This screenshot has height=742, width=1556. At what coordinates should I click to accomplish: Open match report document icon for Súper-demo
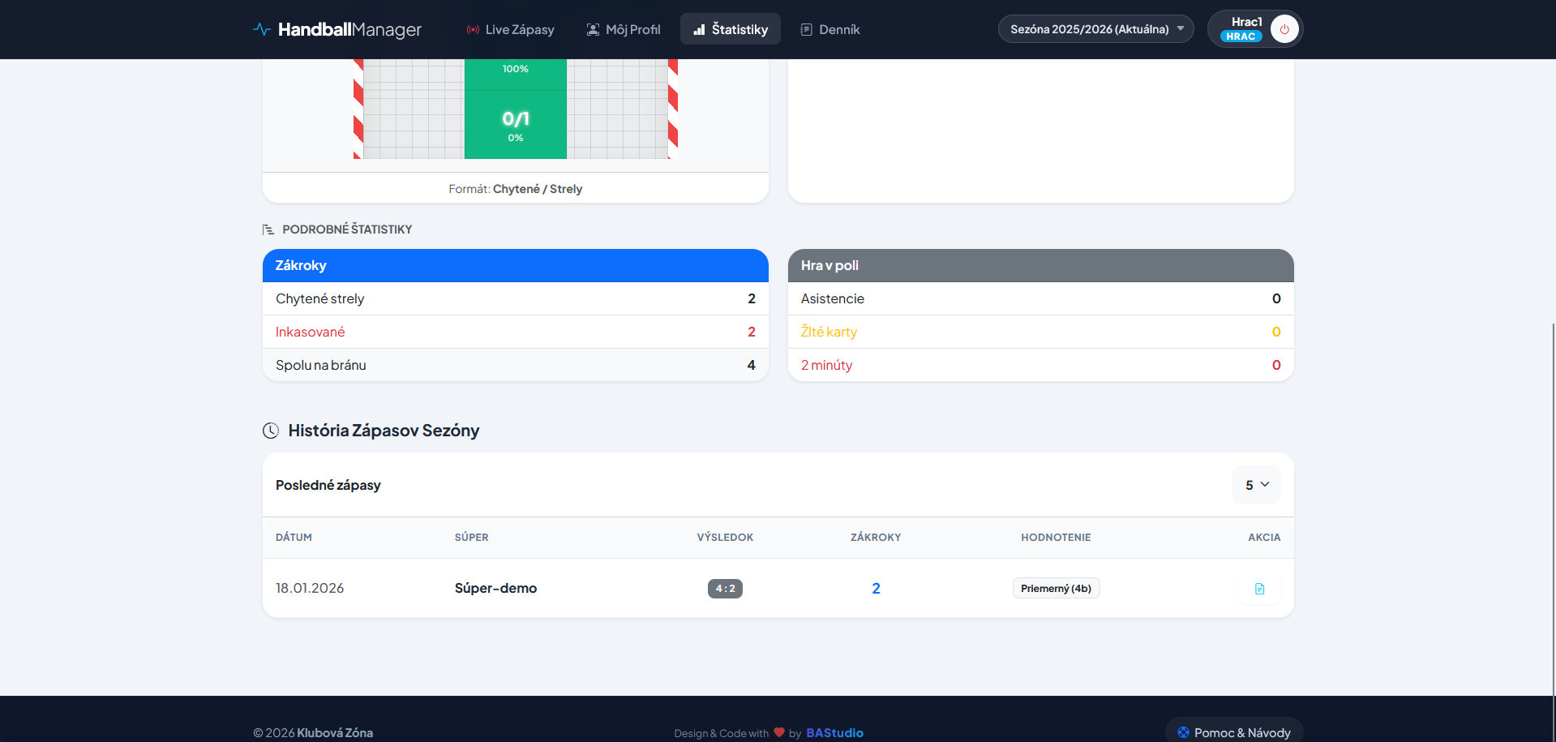pos(1259,589)
